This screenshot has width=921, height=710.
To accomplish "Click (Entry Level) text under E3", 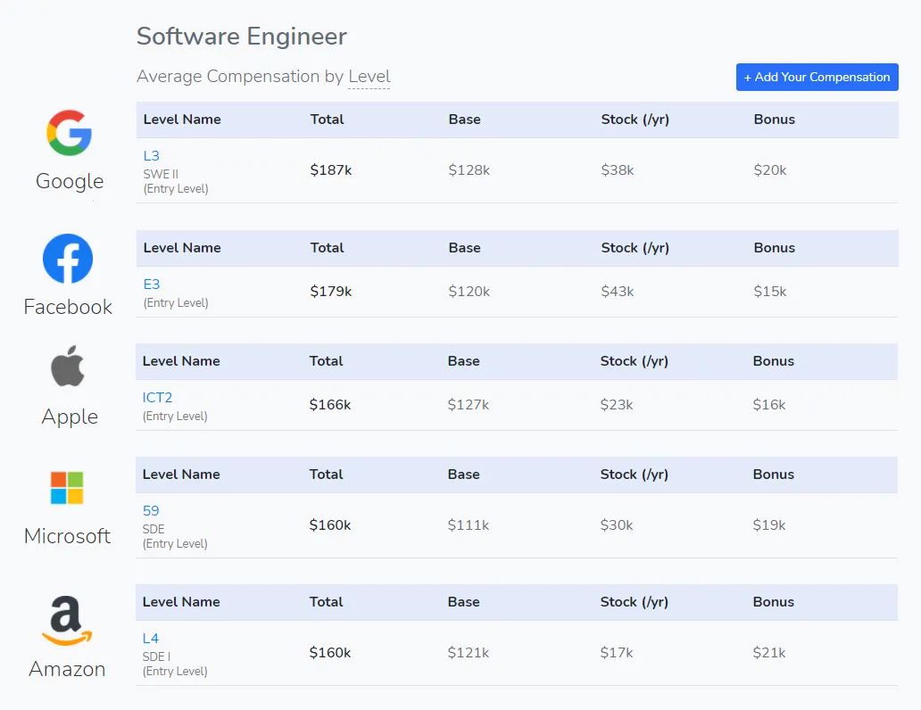I will point(176,303).
